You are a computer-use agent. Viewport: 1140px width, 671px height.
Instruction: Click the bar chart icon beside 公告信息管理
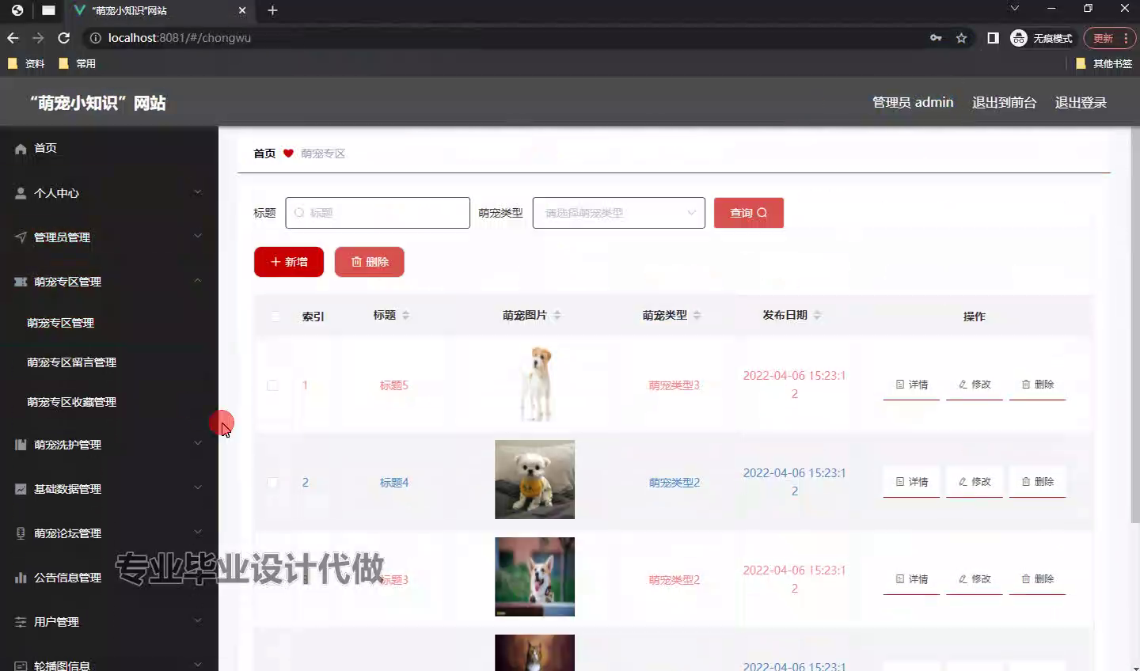(x=21, y=578)
